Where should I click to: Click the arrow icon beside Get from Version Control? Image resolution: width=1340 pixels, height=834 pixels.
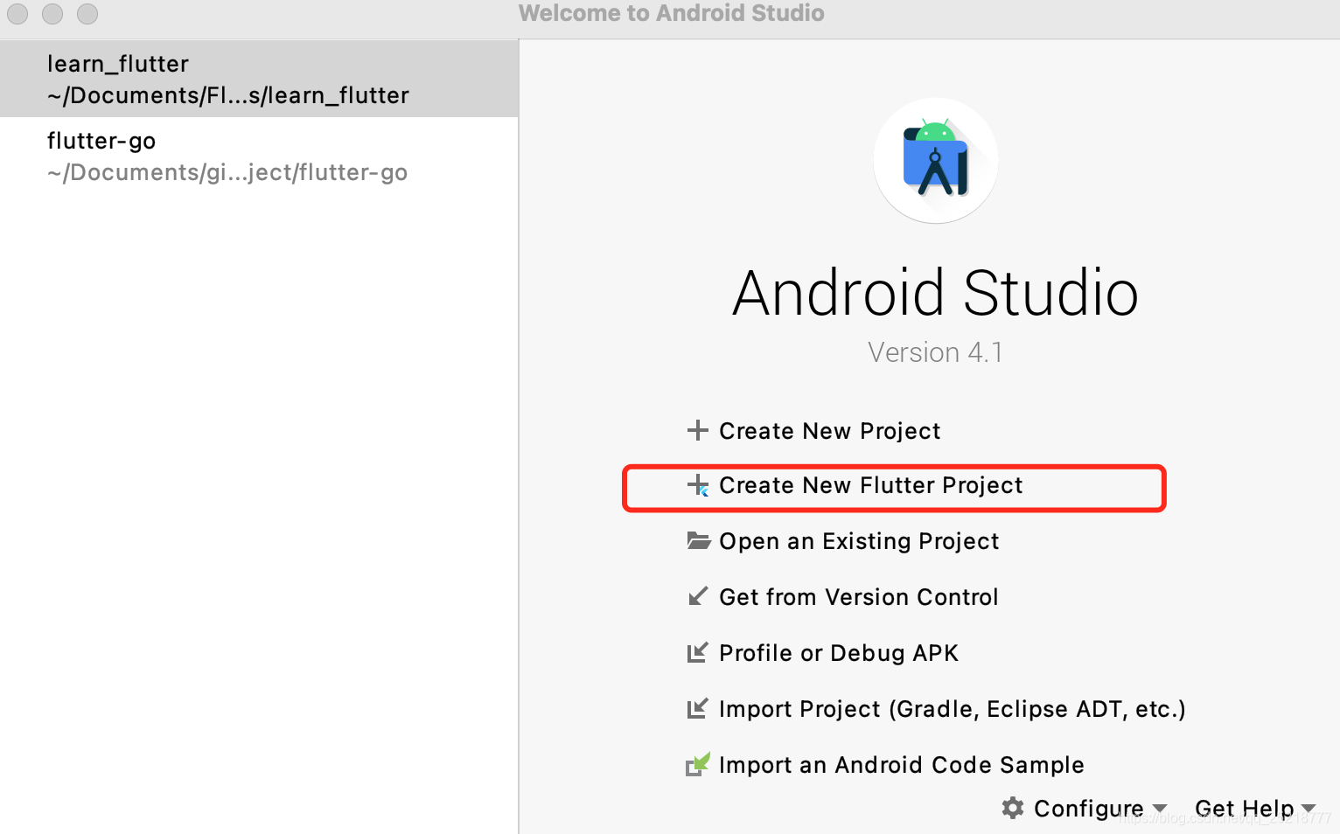(x=697, y=596)
